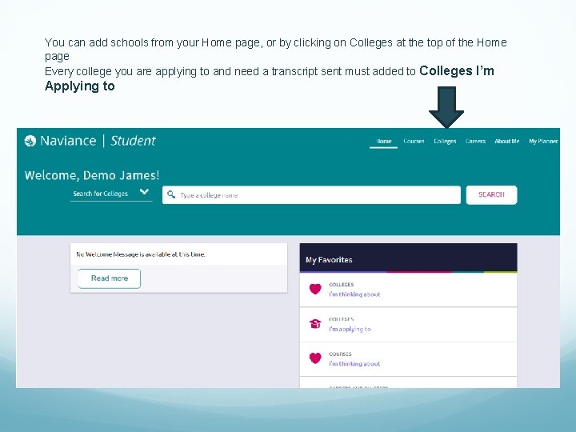
Task: Open Colleges I'm applying to link
Action: [350, 329]
